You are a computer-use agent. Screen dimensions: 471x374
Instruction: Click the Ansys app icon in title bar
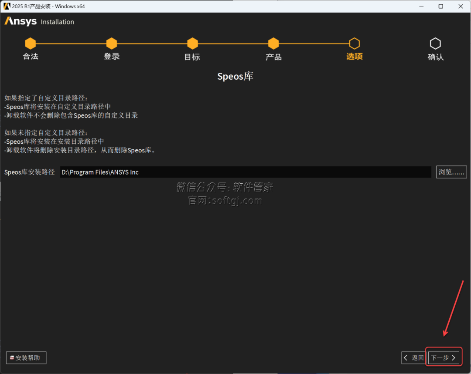coord(7,6)
